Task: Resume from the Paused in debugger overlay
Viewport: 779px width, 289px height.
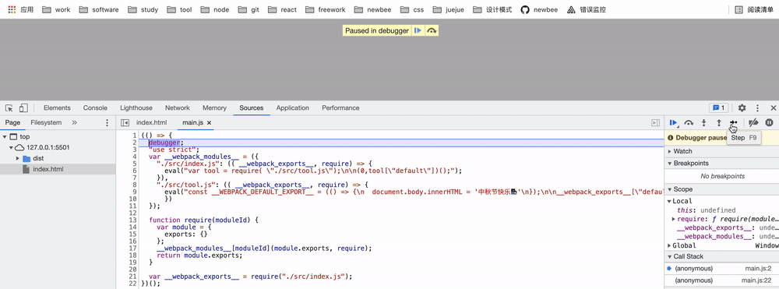Action: [418, 31]
